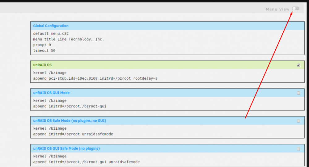Click the 'timeout 50' line in Global Configuration
This screenshot has height=167, width=309.
coord(44,51)
